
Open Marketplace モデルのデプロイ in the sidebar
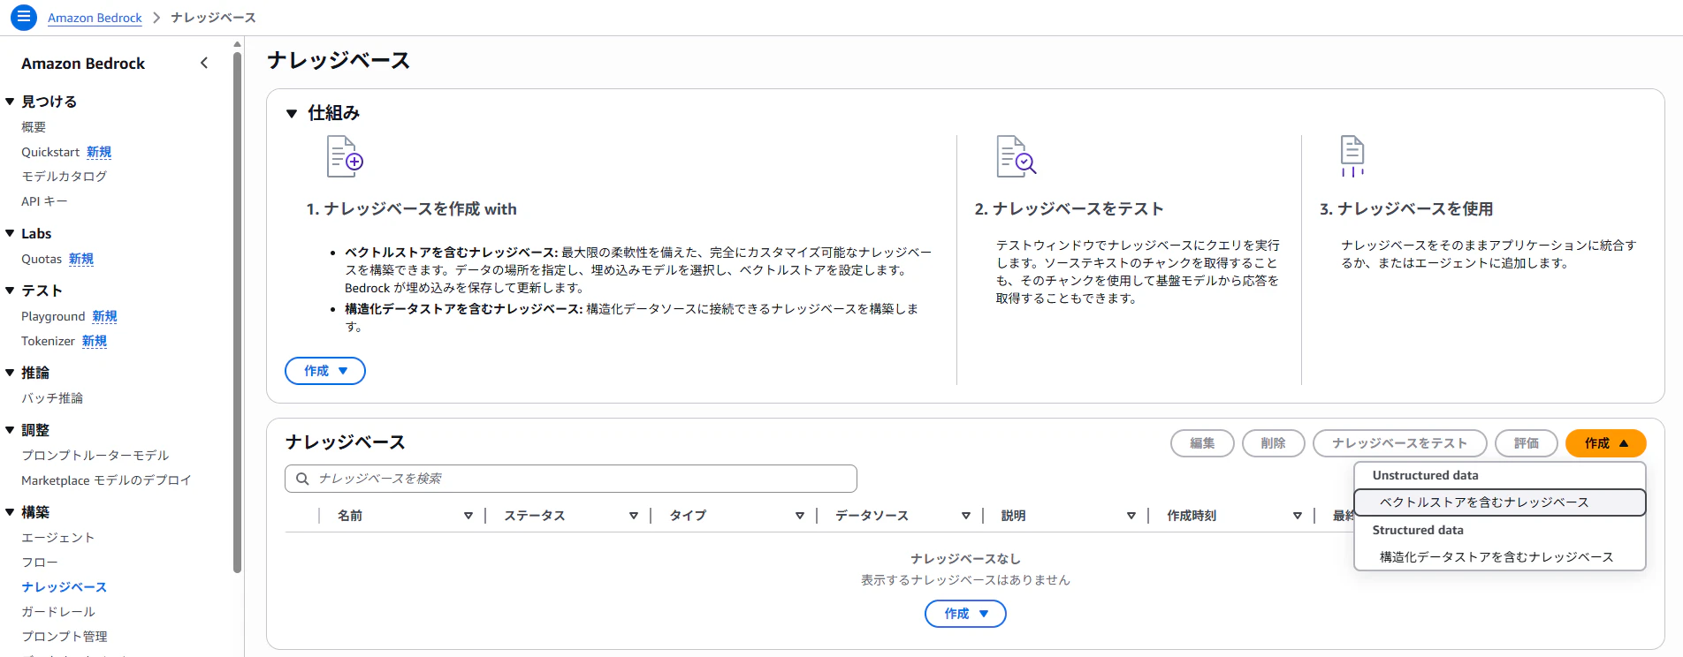(106, 480)
